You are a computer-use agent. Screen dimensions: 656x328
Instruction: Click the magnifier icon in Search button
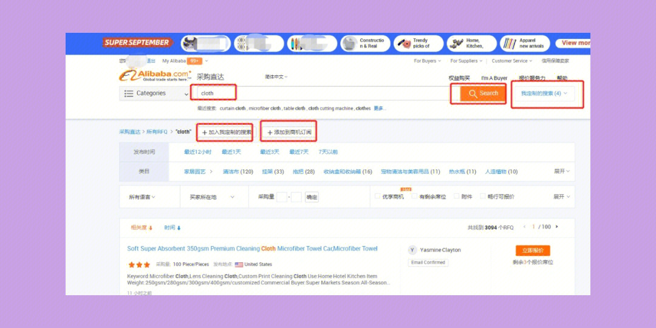[473, 94]
